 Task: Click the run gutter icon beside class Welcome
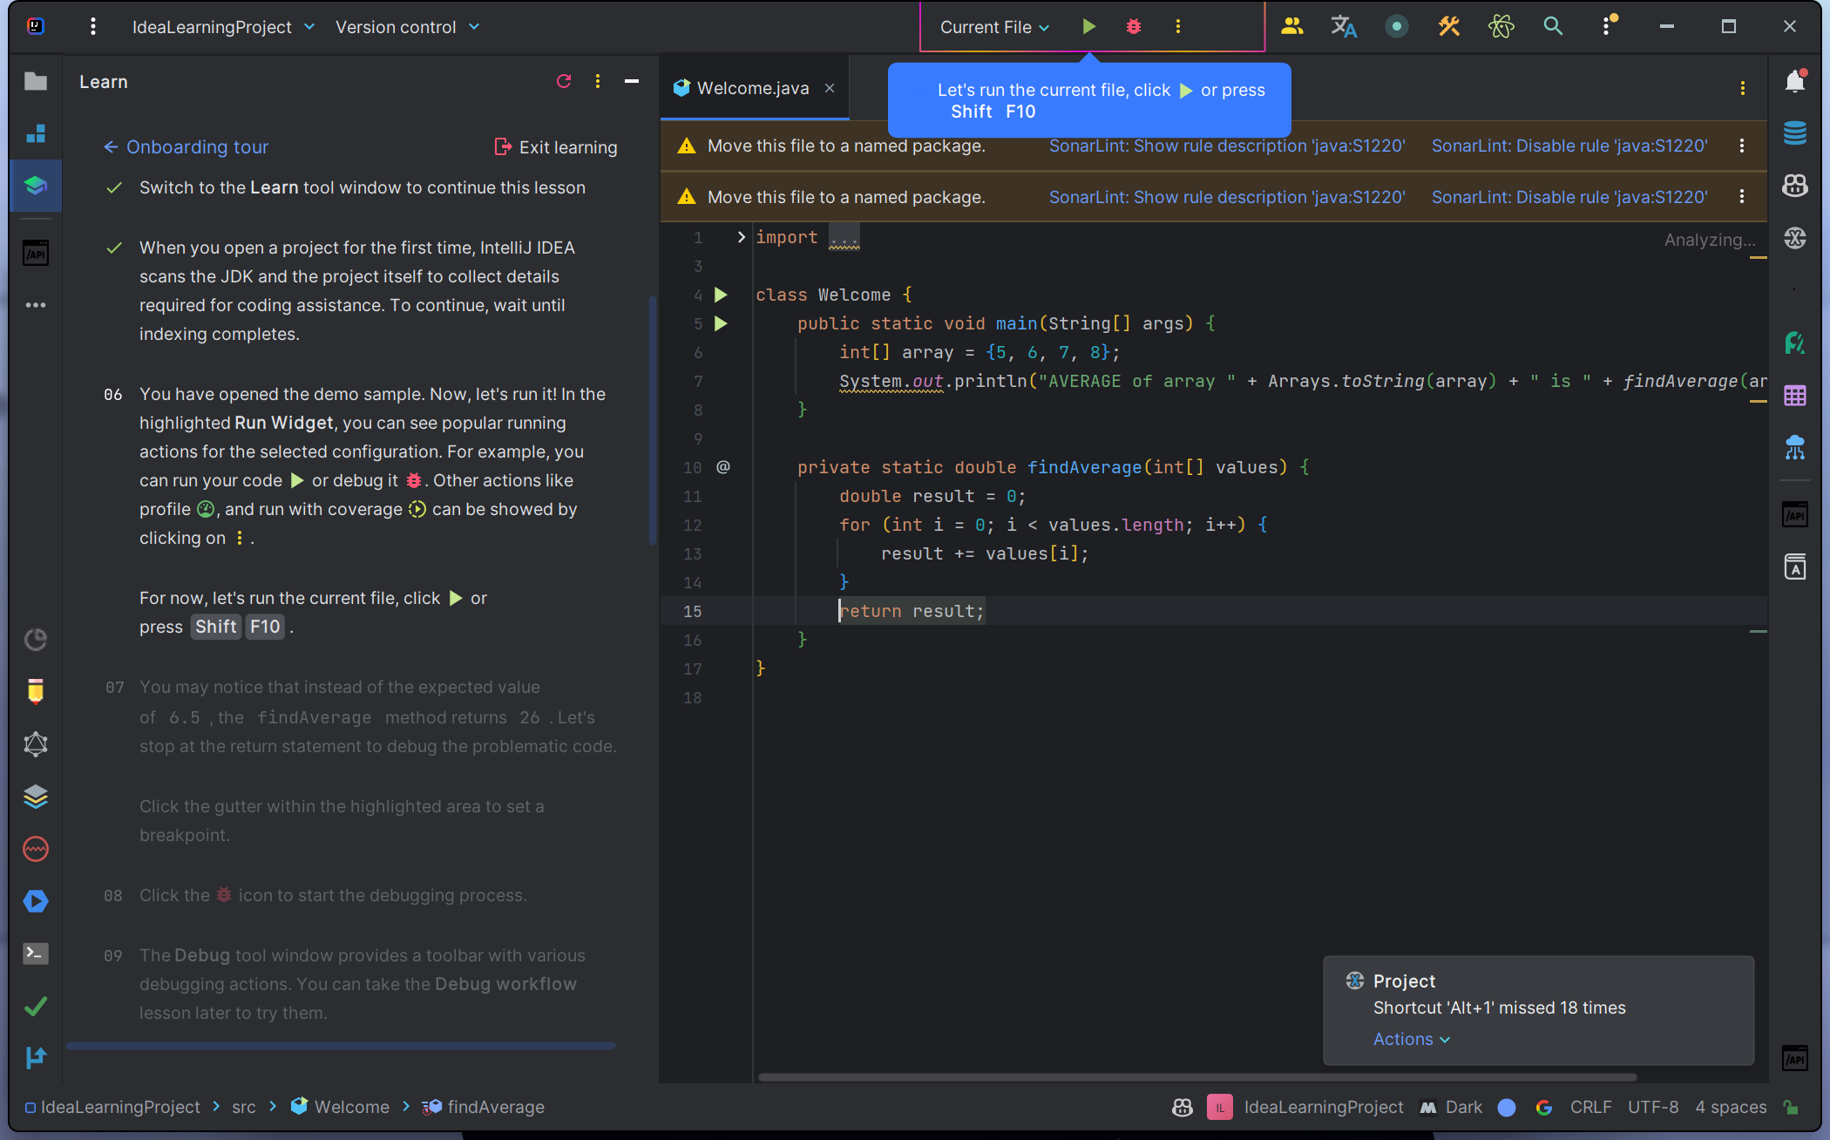pyautogui.click(x=721, y=295)
